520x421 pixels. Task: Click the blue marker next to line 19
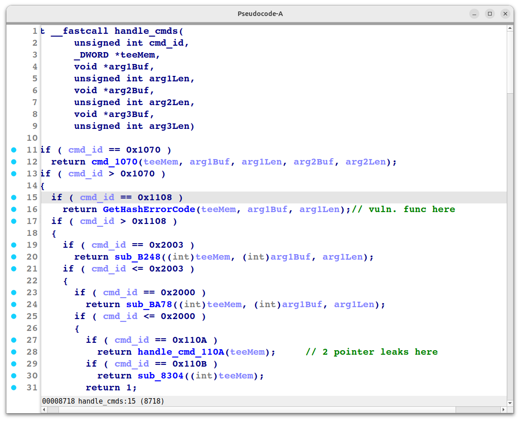point(14,245)
